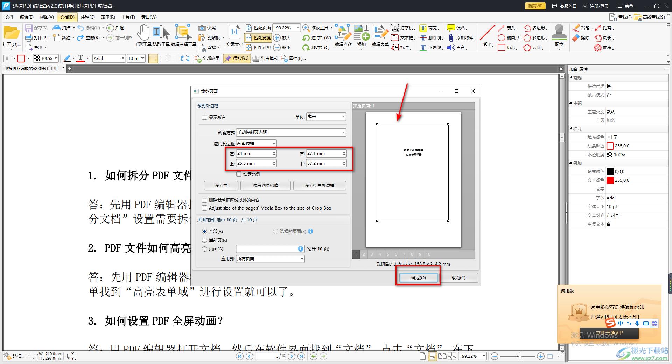Select the Pages range radio button
Image resolution: width=672 pixels, height=364 pixels.
[x=205, y=249]
